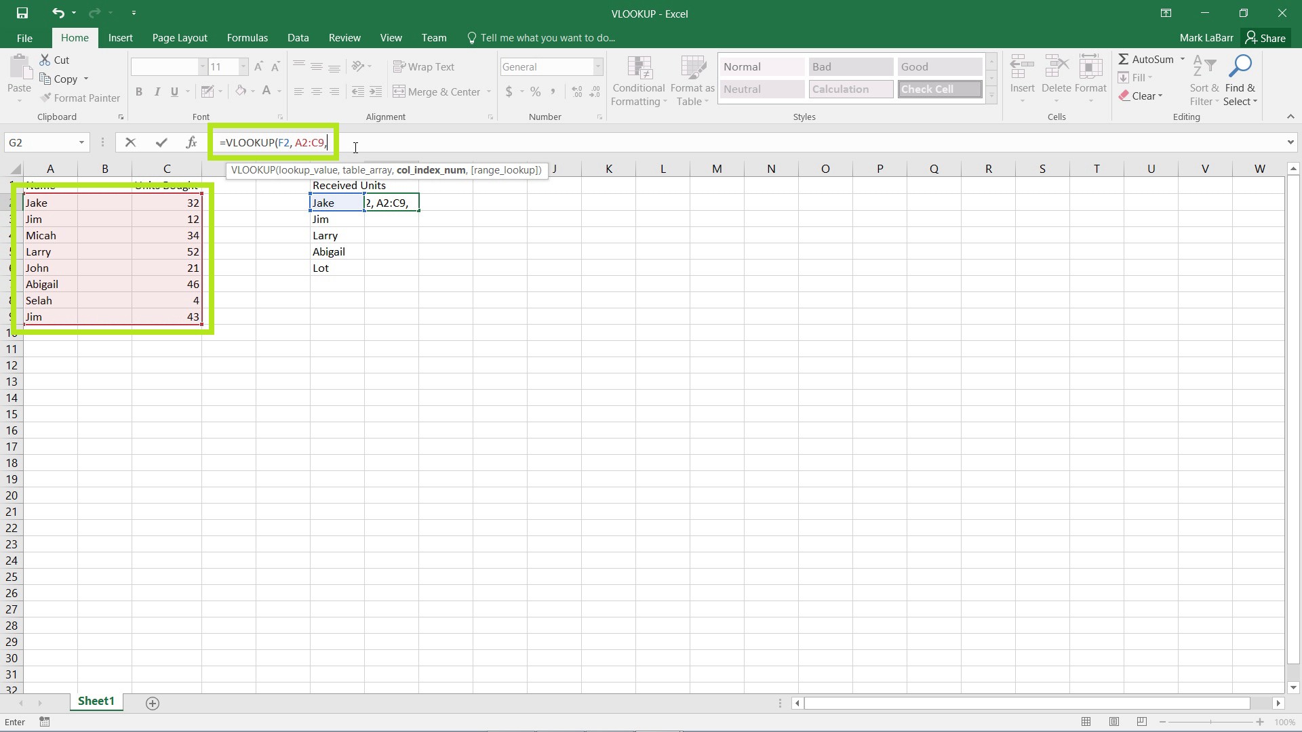Screen dimensions: 1302x732
Task: Select the Data ribbon tab
Action: click(x=298, y=37)
